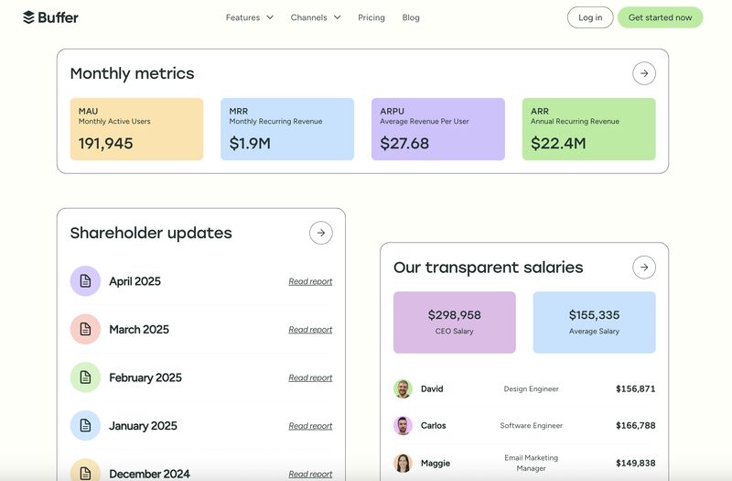The image size is (732, 481).
Task: Click the January 2025 label
Action: point(143,426)
